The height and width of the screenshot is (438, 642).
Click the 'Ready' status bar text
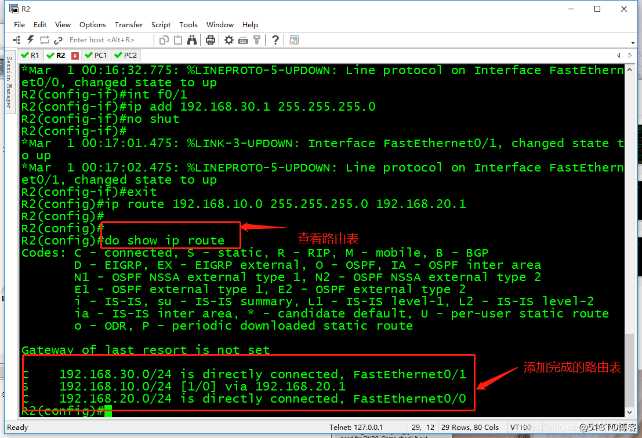17,428
